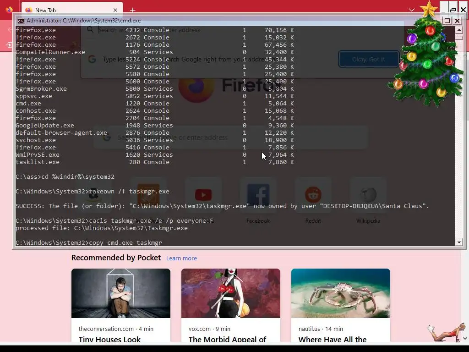
Task: Click the GoogleUpdate.exe process row
Action: pos(154,126)
